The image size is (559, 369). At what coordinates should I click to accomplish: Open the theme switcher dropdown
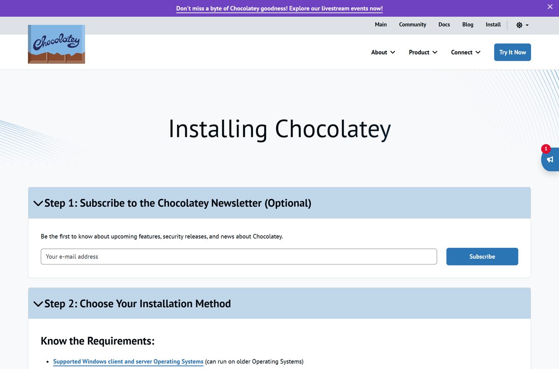coord(522,25)
